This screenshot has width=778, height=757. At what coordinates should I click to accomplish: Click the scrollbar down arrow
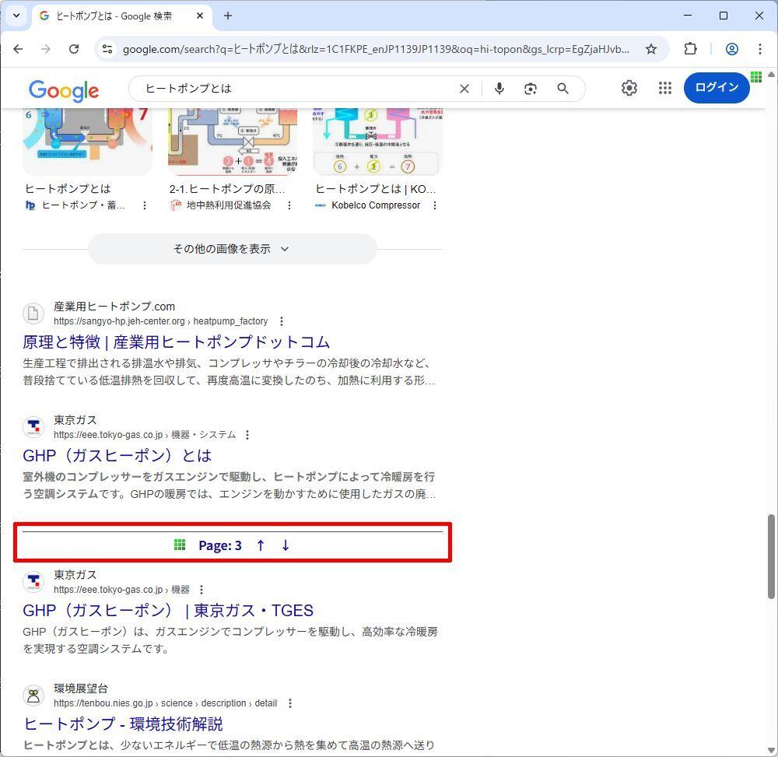point(770,750)
